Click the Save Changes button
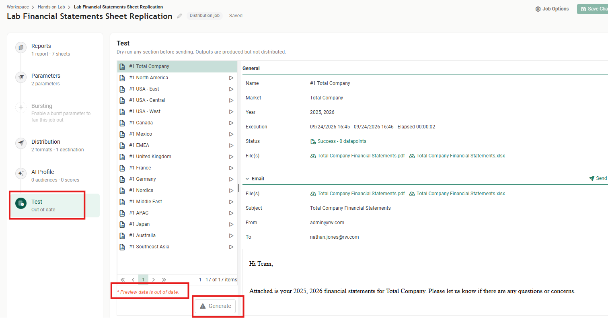Screen dimensions: 608x318 pos(592,9)
